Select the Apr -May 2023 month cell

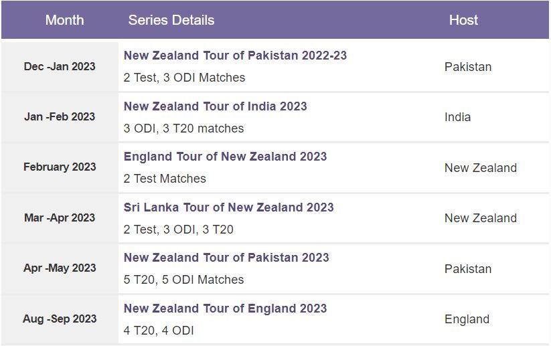click(x=60, y=268)
